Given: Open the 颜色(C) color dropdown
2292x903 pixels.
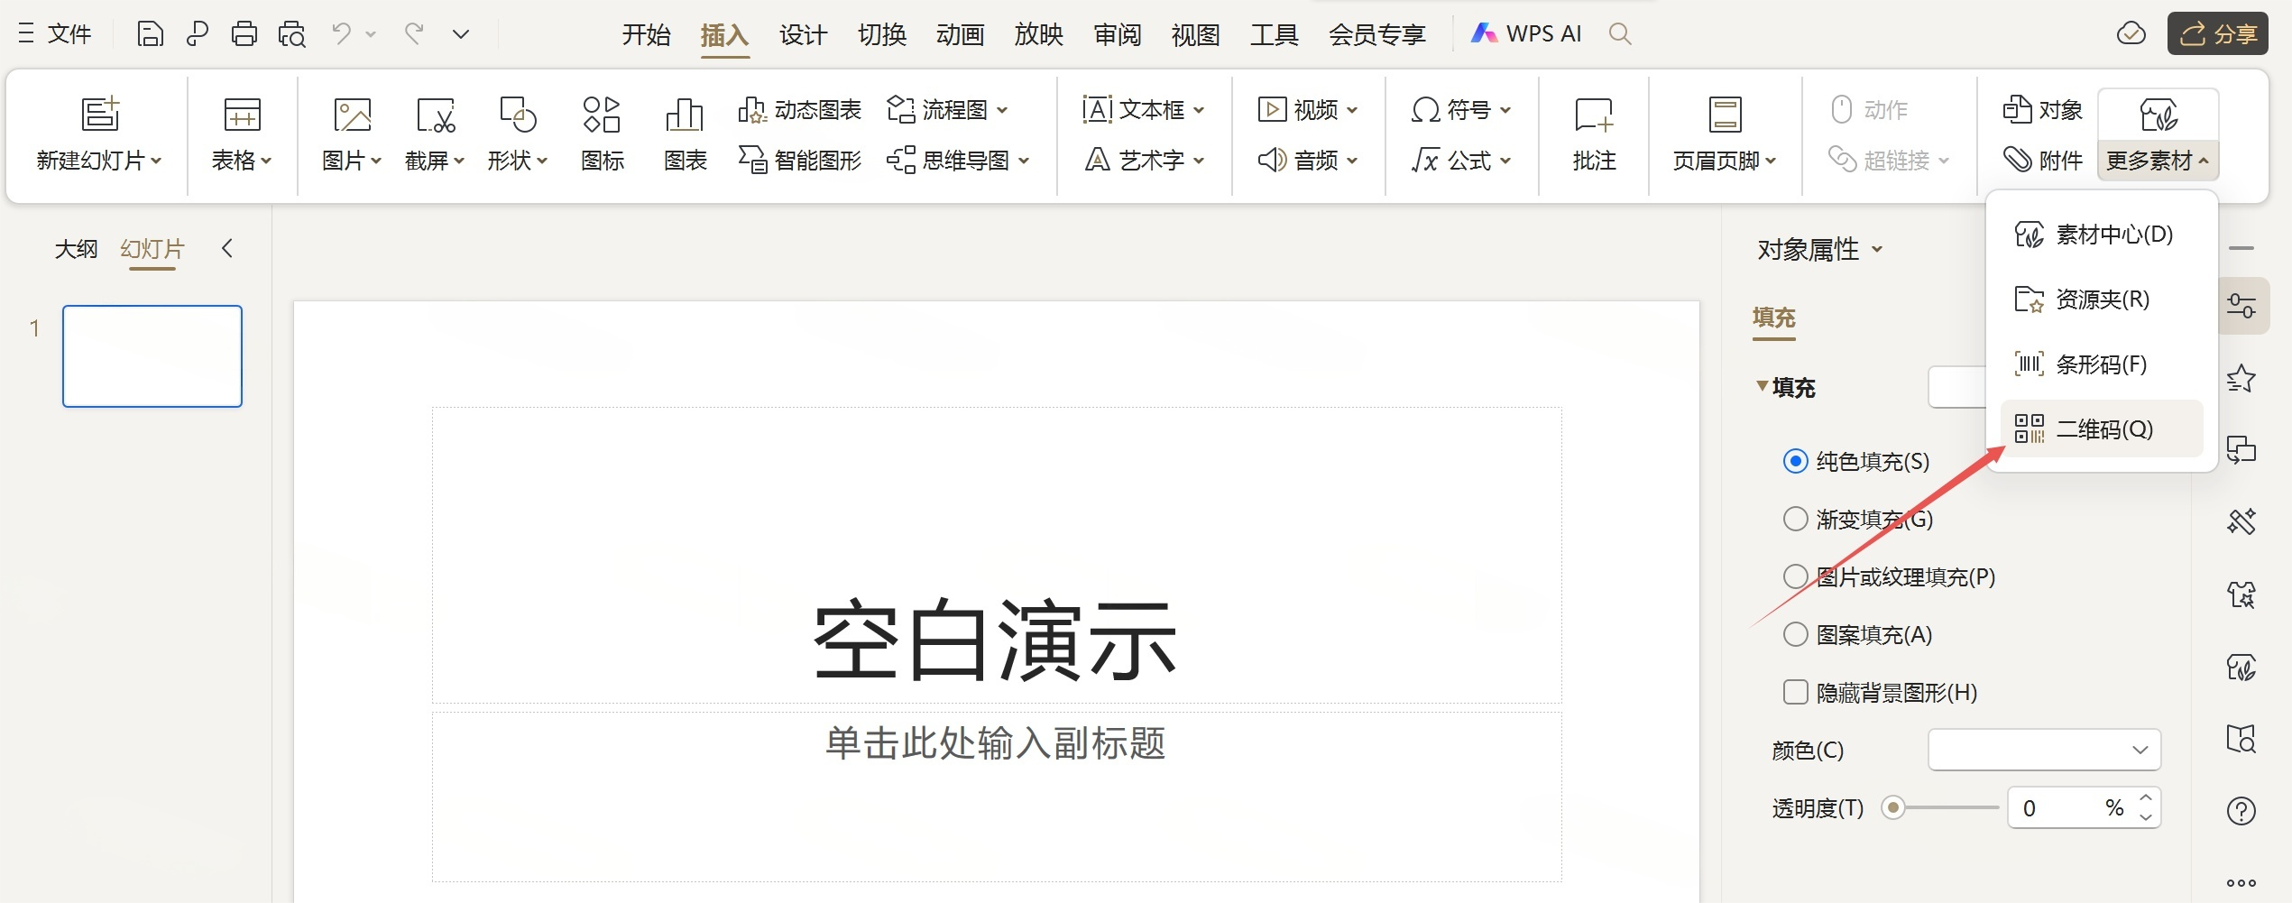Looking at the screenshot, I should (x=2044, y=750).
